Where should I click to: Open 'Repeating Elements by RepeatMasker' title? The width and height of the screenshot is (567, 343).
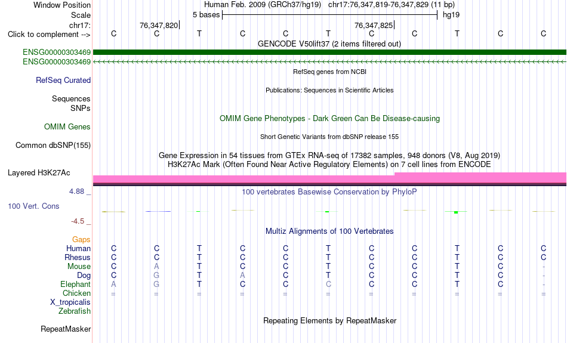coord(329,320)
